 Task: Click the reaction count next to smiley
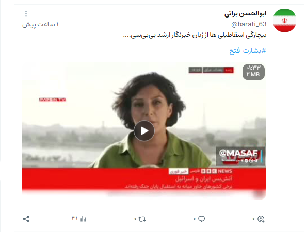click(x=253, y=219)
